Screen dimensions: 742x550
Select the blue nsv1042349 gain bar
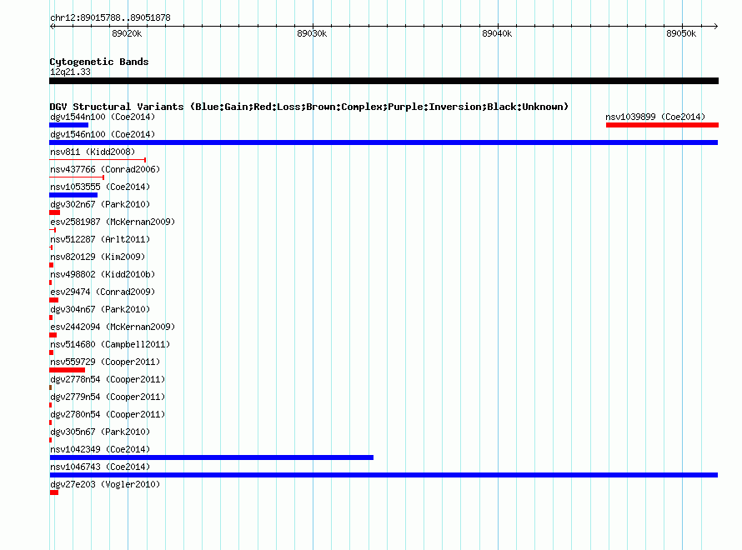tap(212, 457)
